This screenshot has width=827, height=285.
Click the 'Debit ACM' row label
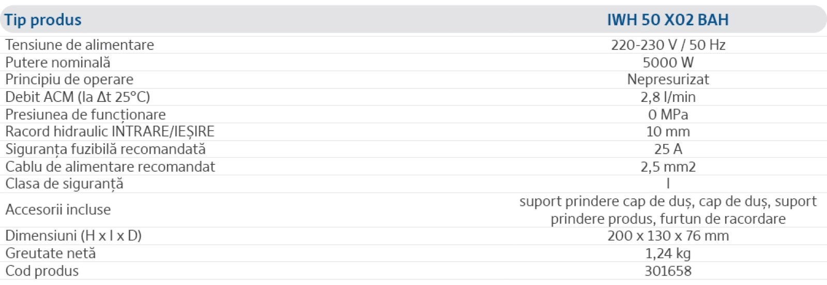[78, 97]
